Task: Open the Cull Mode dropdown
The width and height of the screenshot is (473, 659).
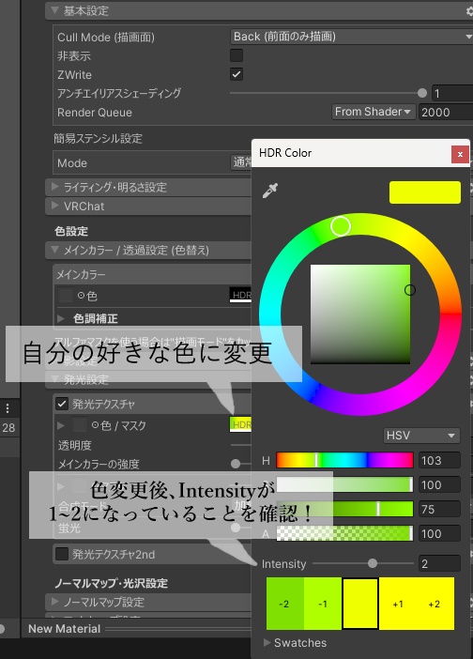Action: click(351, 37)
